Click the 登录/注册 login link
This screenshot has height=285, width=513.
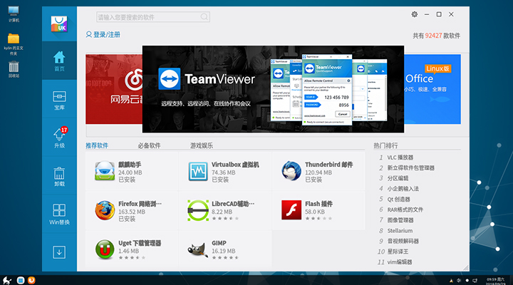[x=103, y=34]
